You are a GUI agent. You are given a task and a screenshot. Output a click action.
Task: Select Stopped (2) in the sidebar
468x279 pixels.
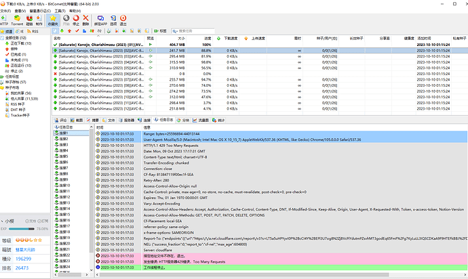[x=16, y=71]
